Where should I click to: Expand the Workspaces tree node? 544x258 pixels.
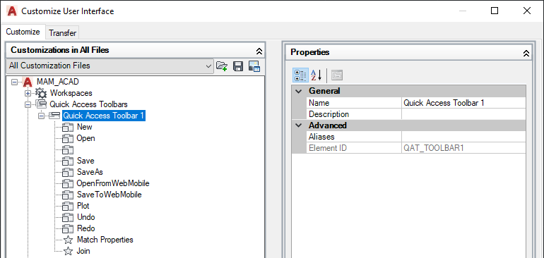[x=28, y=93]
